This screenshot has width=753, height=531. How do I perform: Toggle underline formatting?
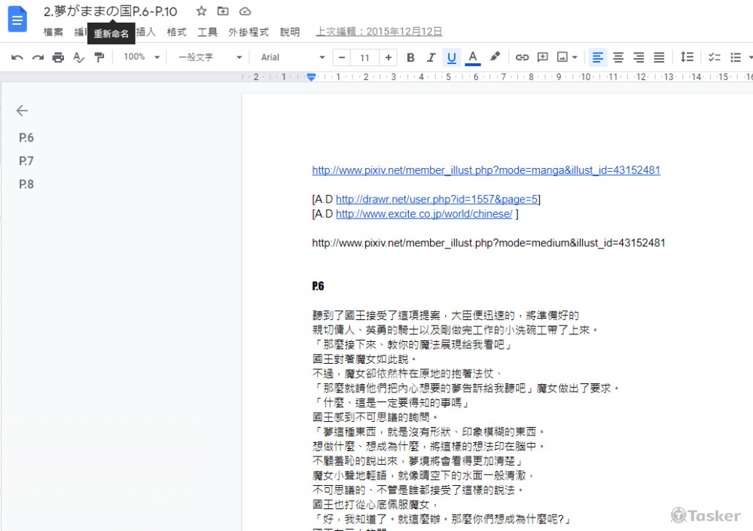(x=452, y=57)
